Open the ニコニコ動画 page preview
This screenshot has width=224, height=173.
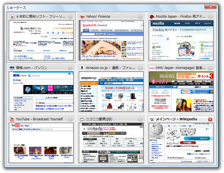(x=111, y=143)
